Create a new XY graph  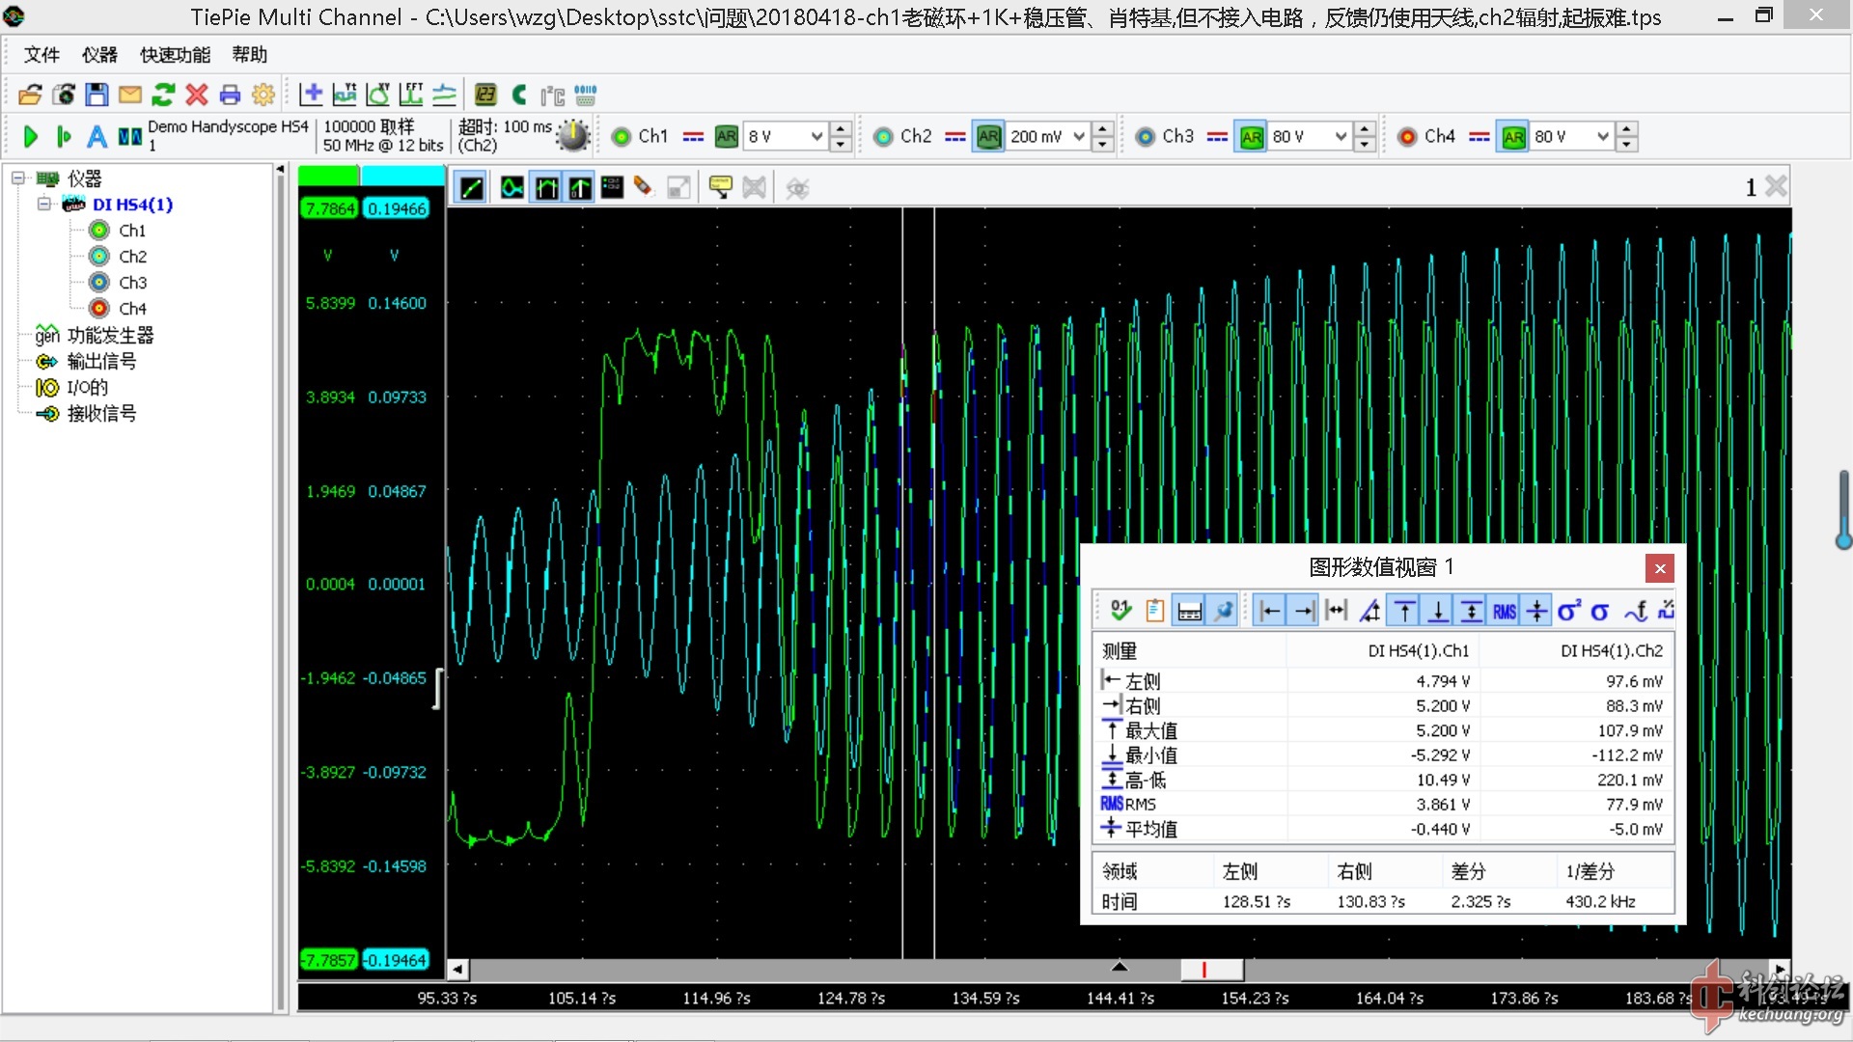tap(378, 95)
